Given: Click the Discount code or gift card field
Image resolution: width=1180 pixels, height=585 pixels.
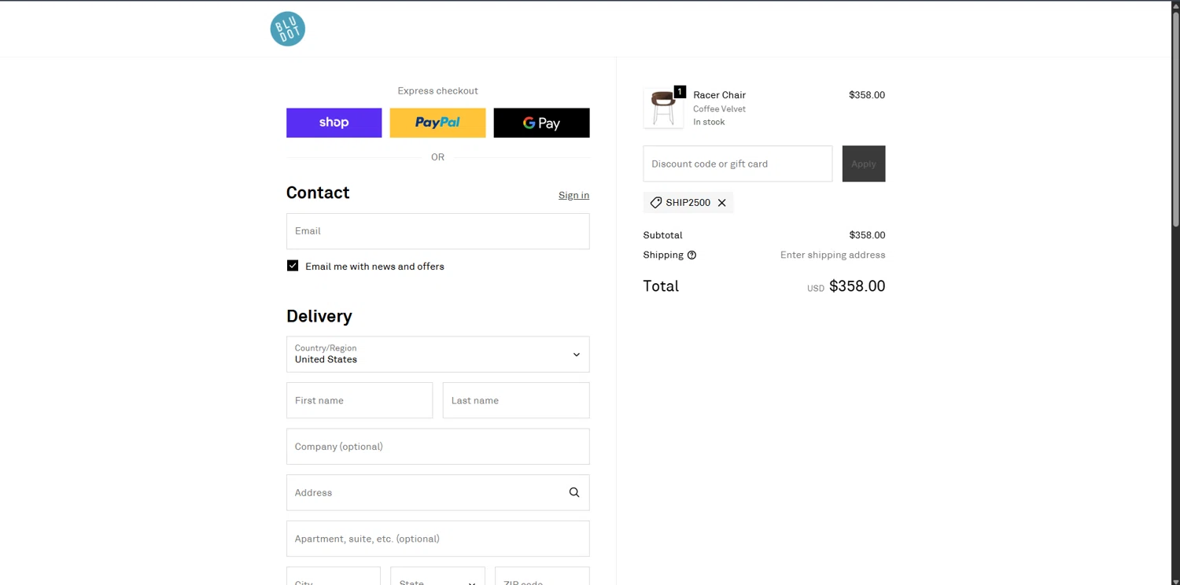Looking at the screenshot, I should 737,164.
